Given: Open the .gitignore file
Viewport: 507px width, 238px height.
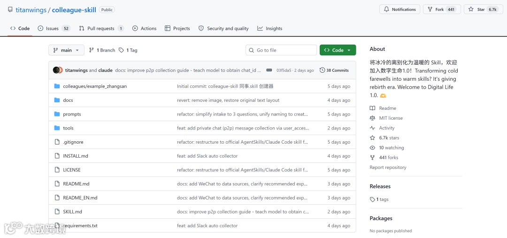Looking at the screenshot, I should 73,142.
